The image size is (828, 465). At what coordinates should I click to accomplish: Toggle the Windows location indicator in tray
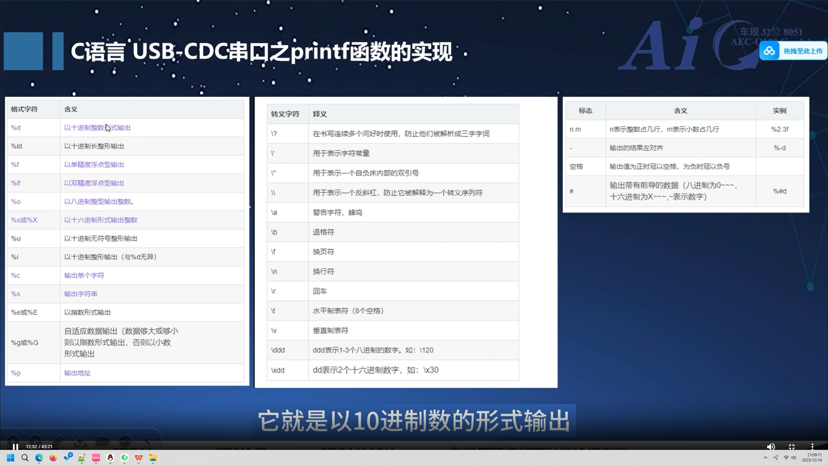click(x=776, y=458)
